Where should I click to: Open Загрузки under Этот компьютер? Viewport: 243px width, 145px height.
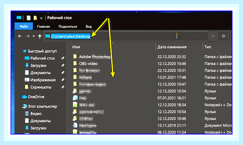38,128
